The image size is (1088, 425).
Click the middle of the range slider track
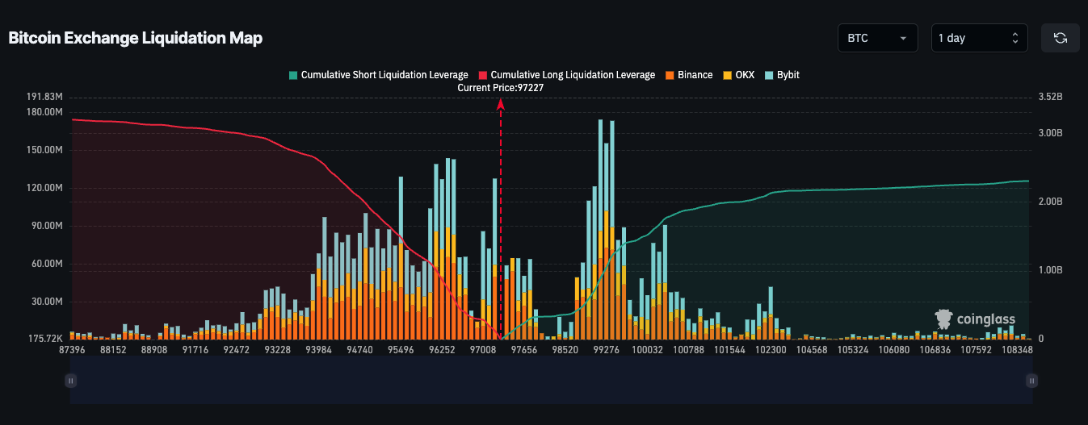[x=551, y=380]
